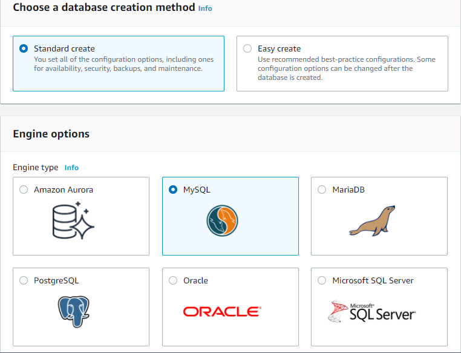Click the MariaDB seal logo

(371, 220)
